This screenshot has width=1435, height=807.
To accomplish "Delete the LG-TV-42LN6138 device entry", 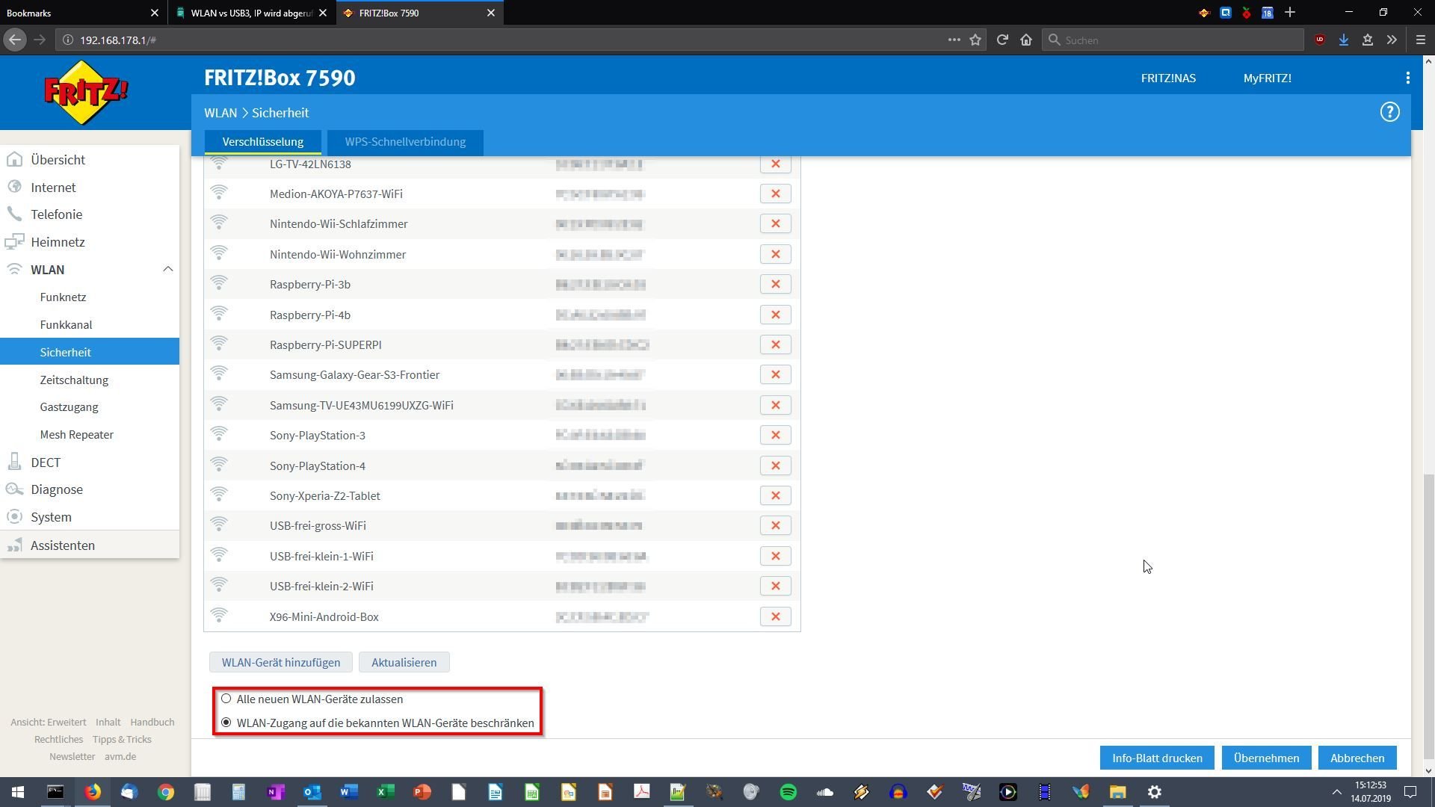I will [x=775, y=164].
